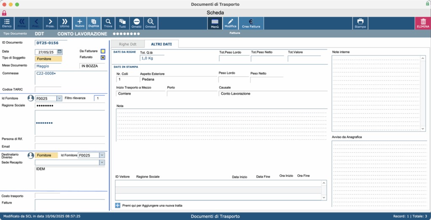Click down arrow of vettore list scrollbar
Screen dimensions: 431x220
tap(324, 197)
